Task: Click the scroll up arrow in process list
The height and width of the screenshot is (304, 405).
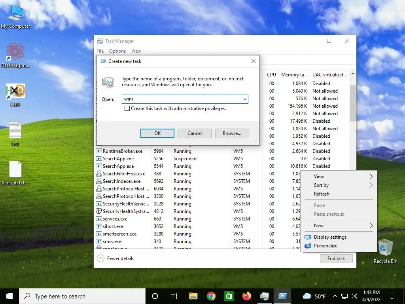Action: tap(352, 74)
